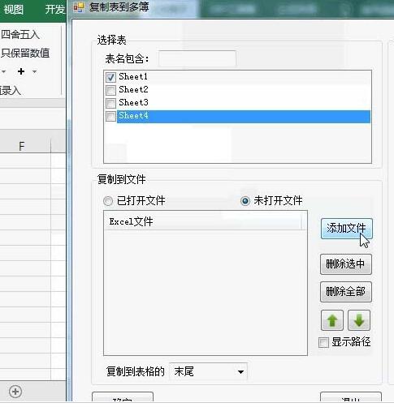Select the Sheet4 row text
Screen dimensions: 394x407
click(133, 116)
